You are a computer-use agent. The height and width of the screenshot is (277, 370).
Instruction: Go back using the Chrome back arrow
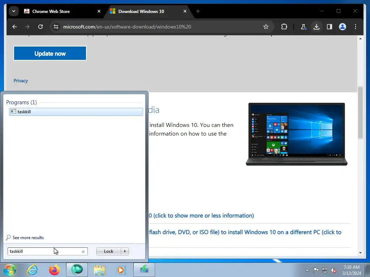(x=14, y=27)
